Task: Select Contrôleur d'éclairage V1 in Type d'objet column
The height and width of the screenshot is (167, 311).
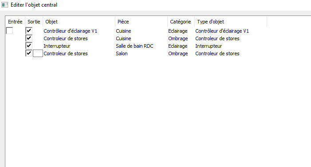Action: [x=222, y=31]
